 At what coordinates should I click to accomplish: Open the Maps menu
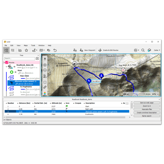point(26,45)
